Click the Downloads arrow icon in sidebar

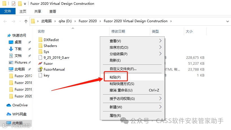click(11, 49)
